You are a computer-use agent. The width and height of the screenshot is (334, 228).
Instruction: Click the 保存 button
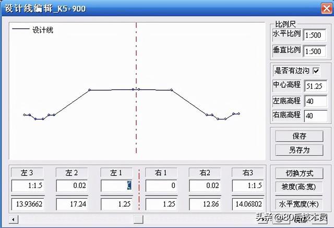(x=299, y=136)
